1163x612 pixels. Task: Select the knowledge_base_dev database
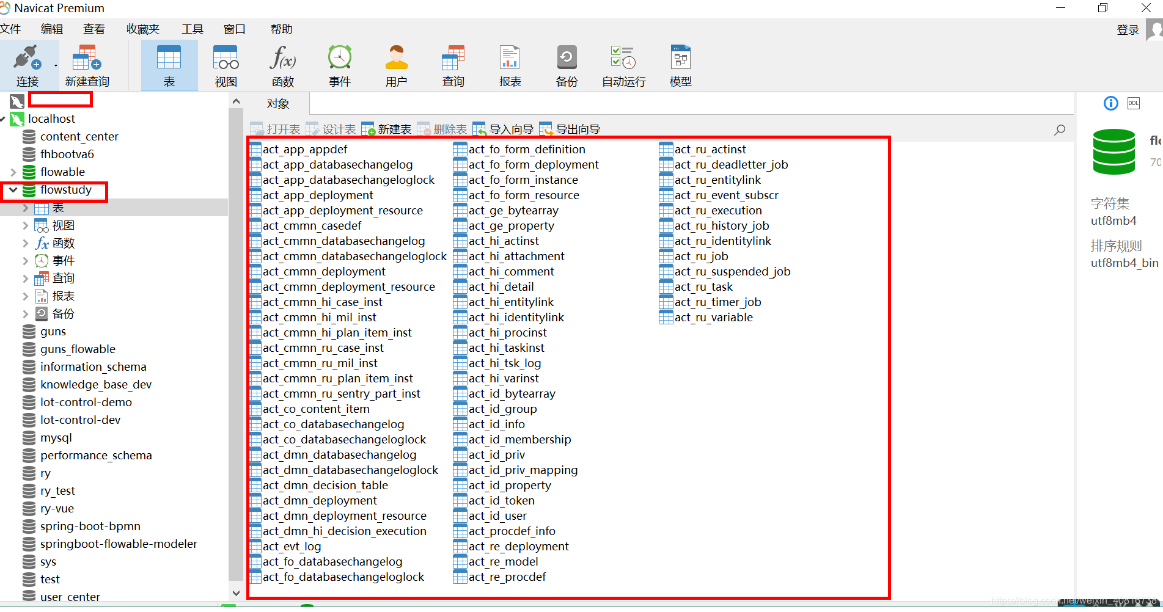96,384
